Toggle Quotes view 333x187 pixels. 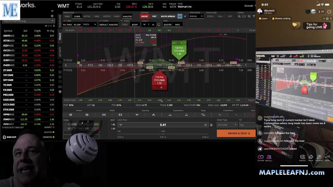point(167,25)
